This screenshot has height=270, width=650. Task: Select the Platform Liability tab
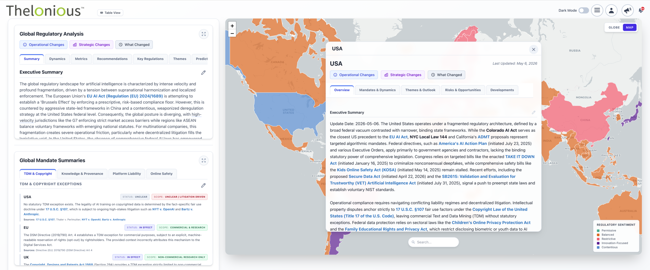127,174
